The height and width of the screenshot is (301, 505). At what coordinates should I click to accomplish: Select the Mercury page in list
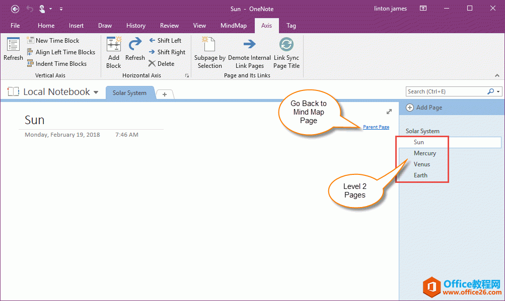[425, 153]
